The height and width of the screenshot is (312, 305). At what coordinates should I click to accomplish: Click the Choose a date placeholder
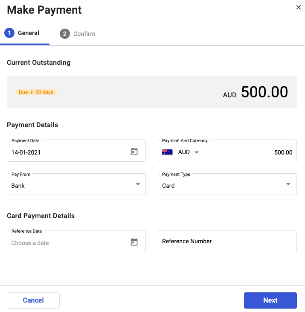coord(30,243)
